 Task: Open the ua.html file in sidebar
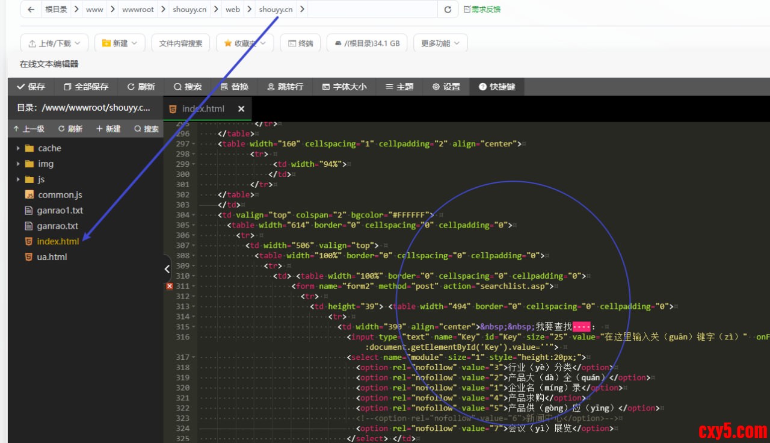click(52, 257)
